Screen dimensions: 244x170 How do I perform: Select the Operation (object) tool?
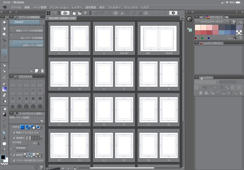[x=4, y=34]
